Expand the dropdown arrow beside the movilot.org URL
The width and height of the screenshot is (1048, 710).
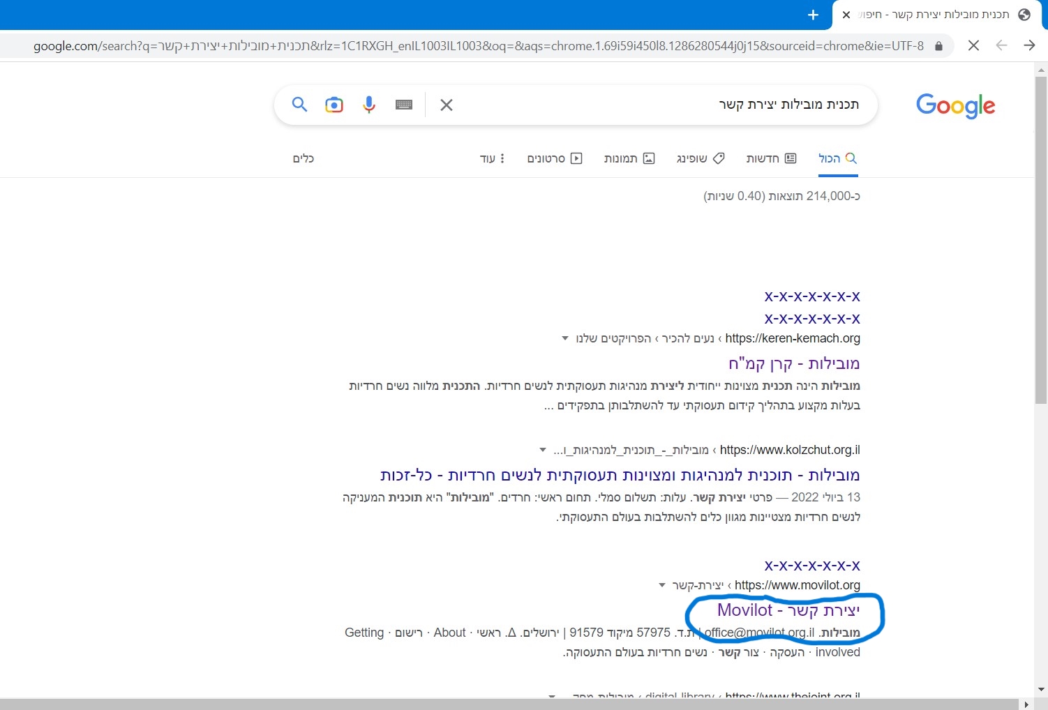(662, 586)
